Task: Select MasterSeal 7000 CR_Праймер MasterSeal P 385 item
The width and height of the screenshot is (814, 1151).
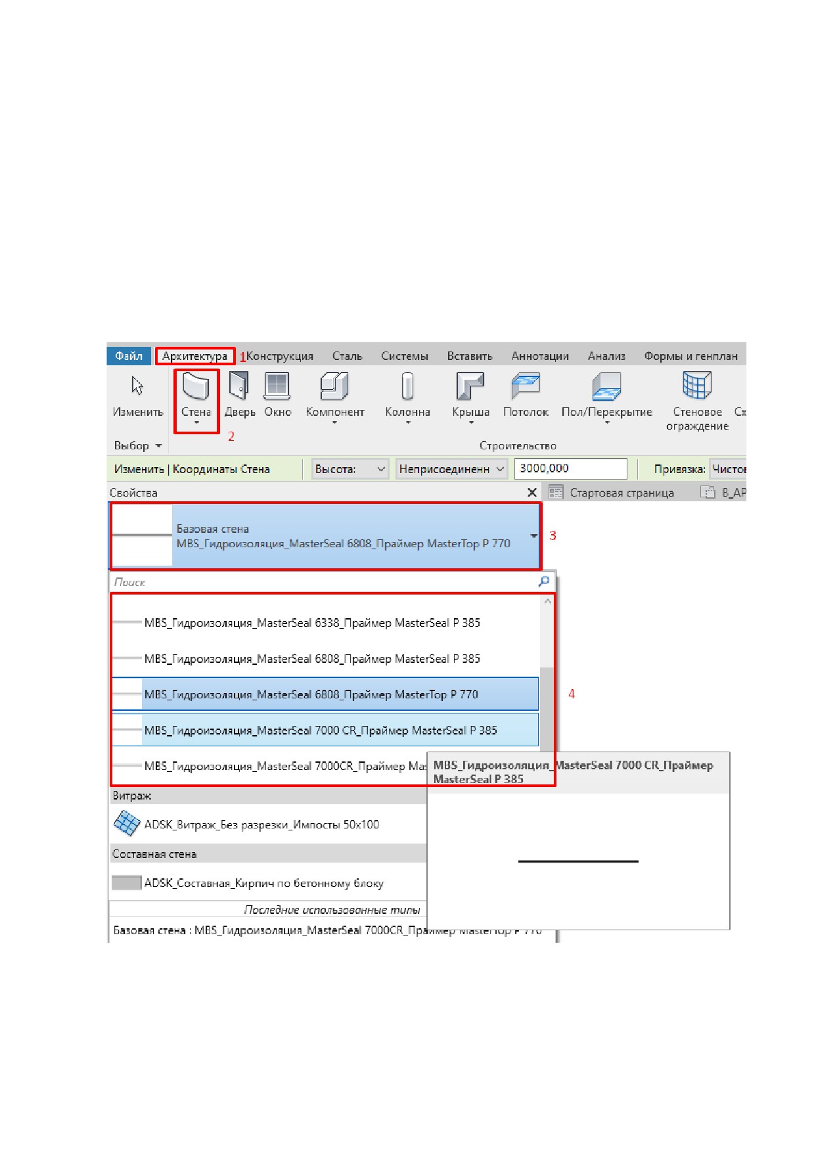Action: (x=325, y=730)
